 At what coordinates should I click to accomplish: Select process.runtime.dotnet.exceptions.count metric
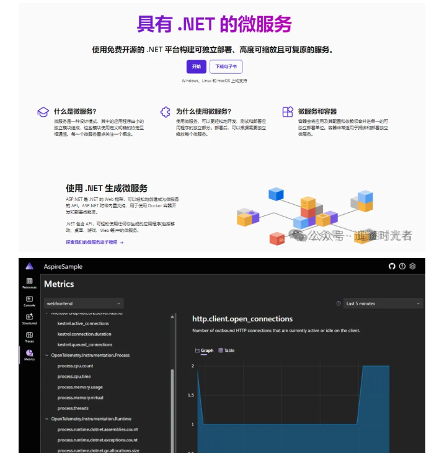pos(97,440)
